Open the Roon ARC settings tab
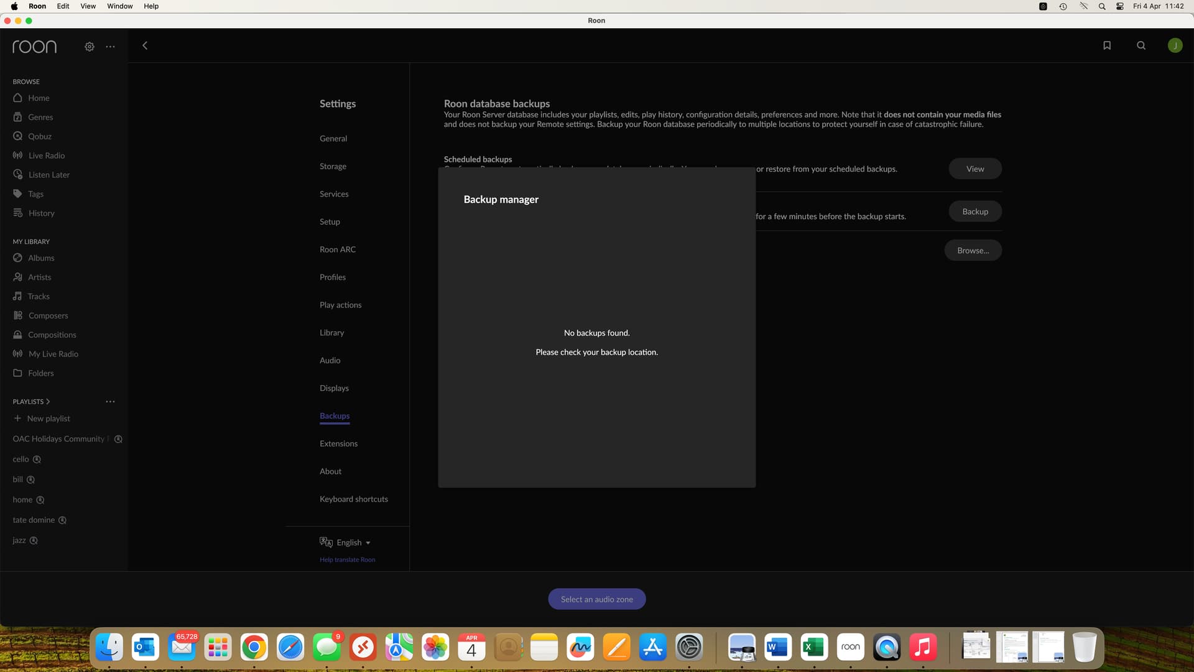Viewport: 1194px width, 672px height. (338, 250)
